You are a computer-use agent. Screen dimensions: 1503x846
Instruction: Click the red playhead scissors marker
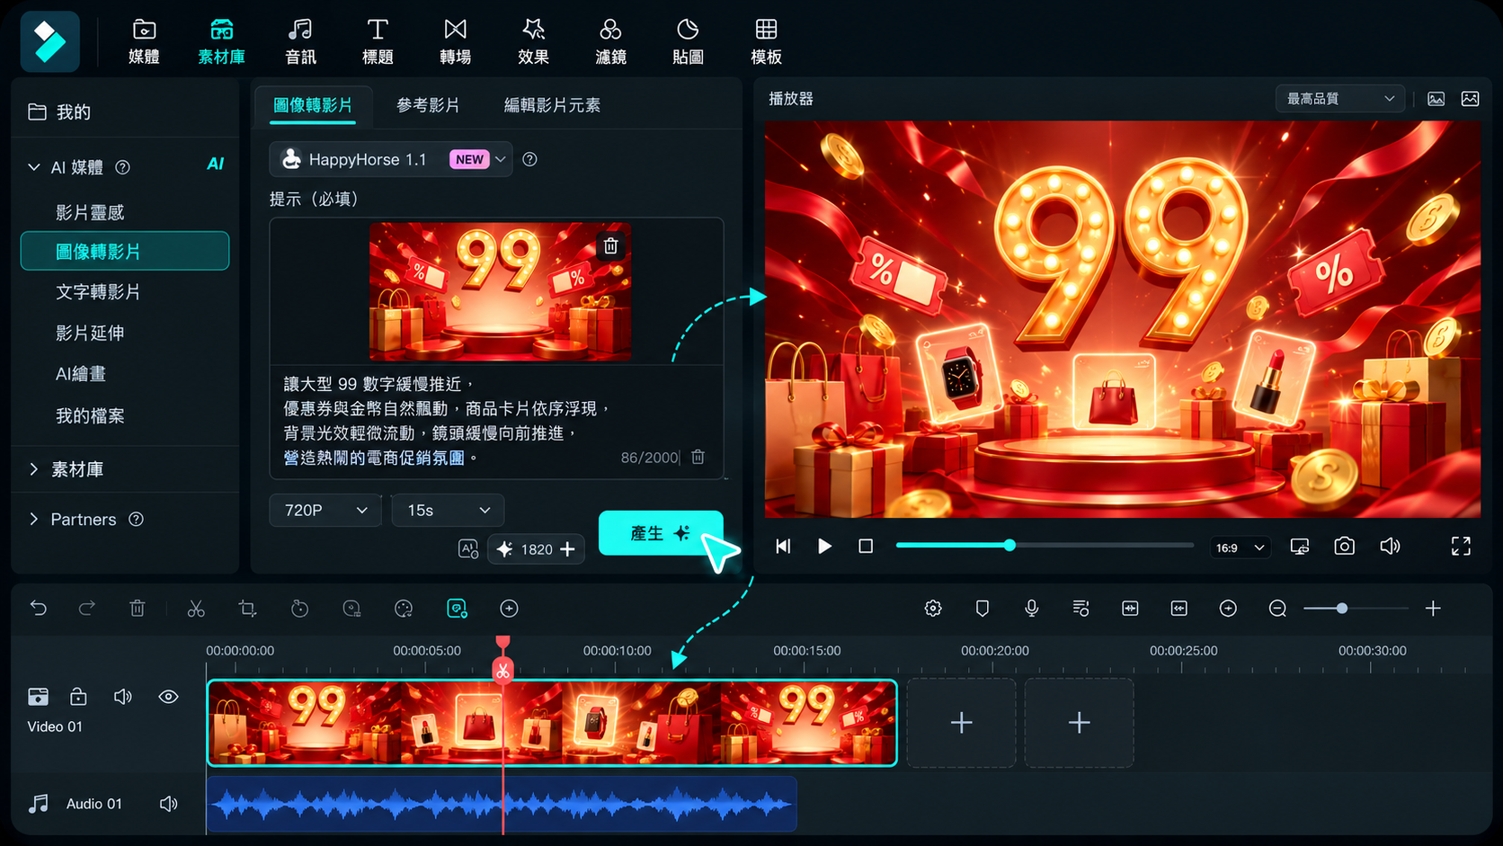pos(502,670)
